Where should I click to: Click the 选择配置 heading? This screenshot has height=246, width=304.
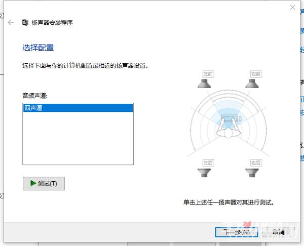pyautogui.click(x=38, y=48)
